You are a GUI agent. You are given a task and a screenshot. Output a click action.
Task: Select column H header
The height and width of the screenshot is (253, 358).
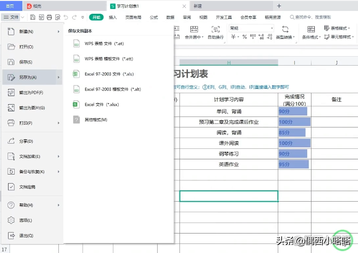229,62
